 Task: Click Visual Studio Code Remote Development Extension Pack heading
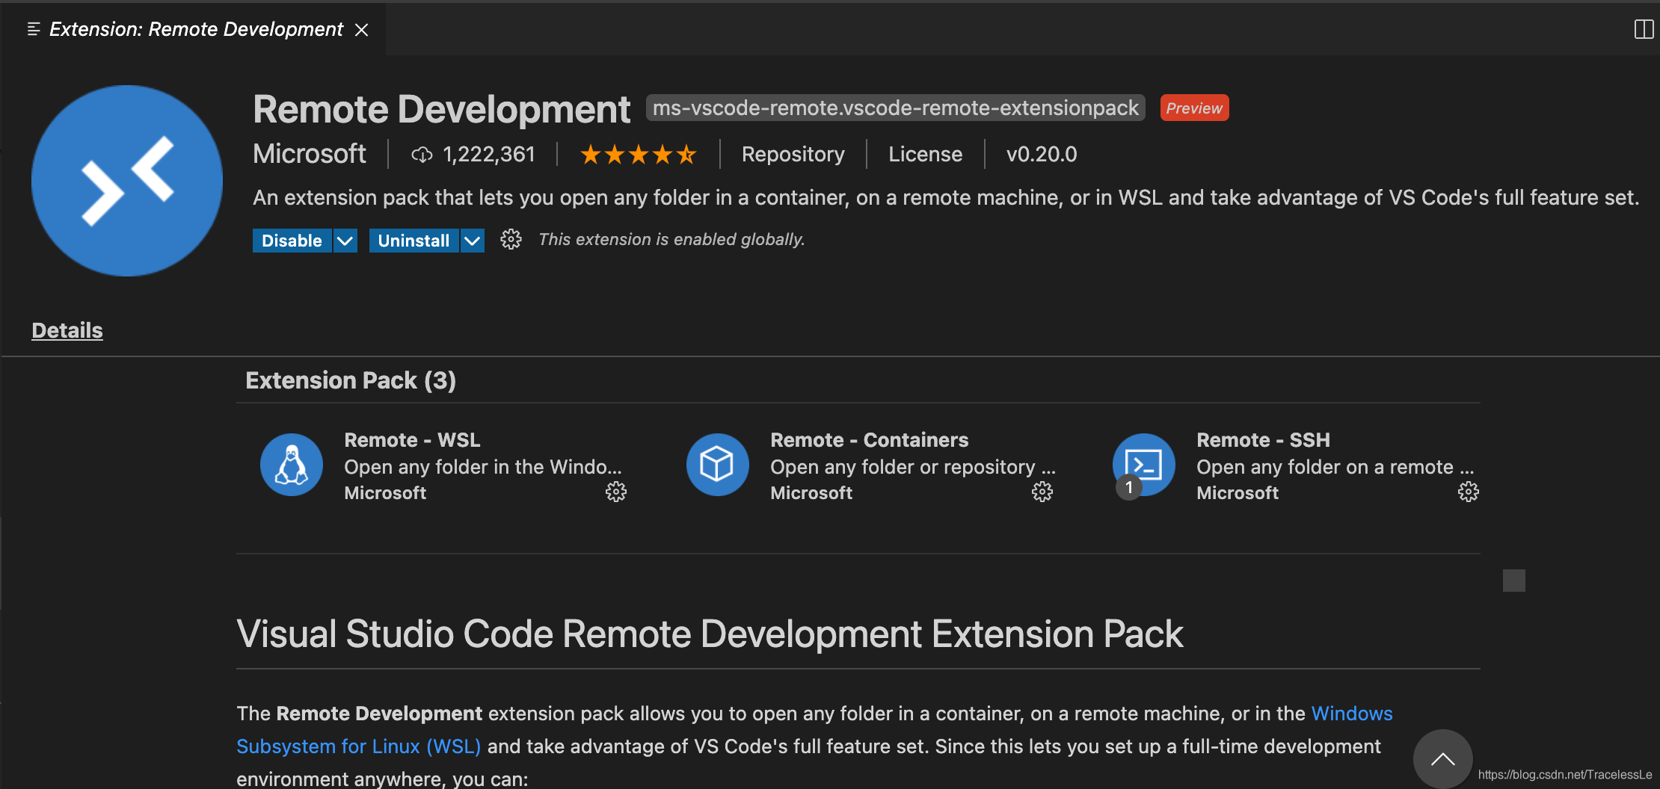(x=710, y=634)
